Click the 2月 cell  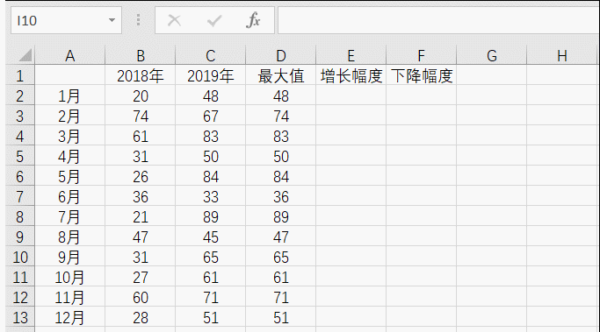point(70,116)
